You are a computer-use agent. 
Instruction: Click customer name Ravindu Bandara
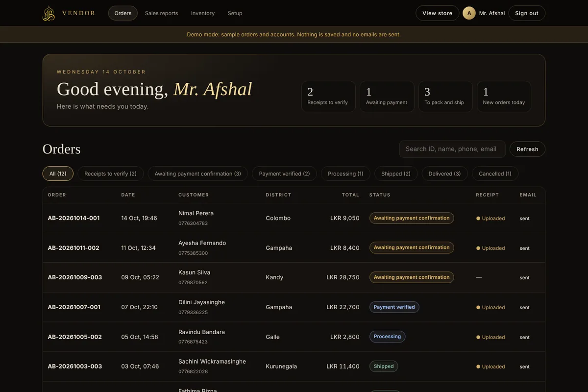click(201, 332)
